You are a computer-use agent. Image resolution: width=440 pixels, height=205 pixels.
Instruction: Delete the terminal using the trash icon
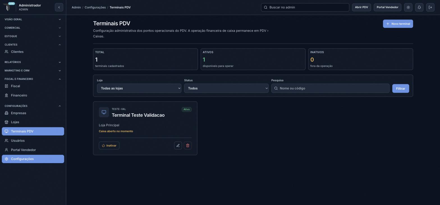(x=188, y=145)
